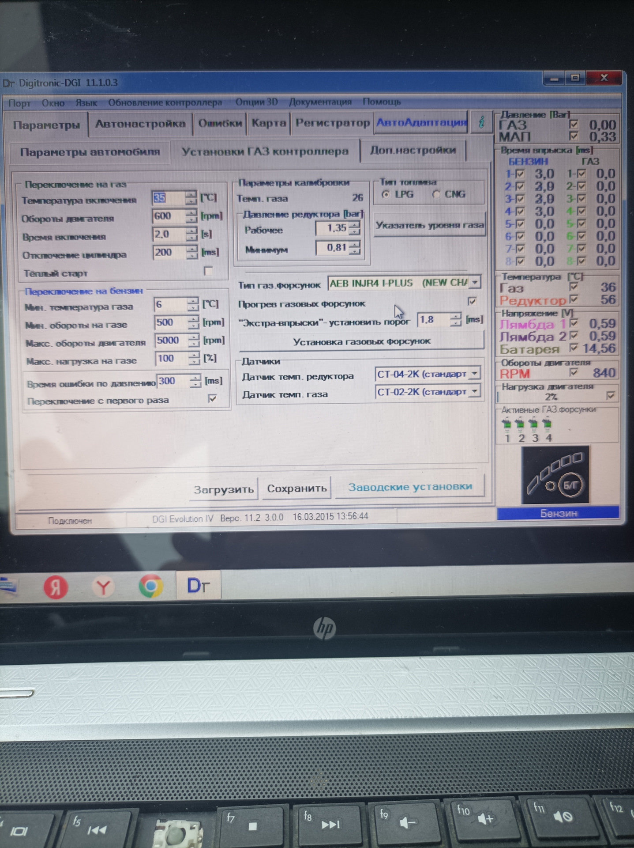Open Тип газ.форсунок dropdown list

(x=475, y=282)
